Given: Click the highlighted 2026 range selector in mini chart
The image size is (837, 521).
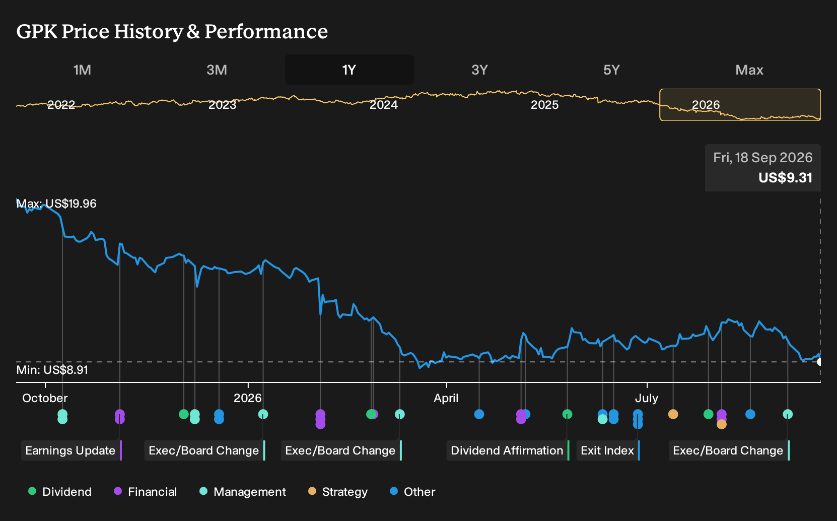Looking at the screenshot, I should (x=740, y=105).
